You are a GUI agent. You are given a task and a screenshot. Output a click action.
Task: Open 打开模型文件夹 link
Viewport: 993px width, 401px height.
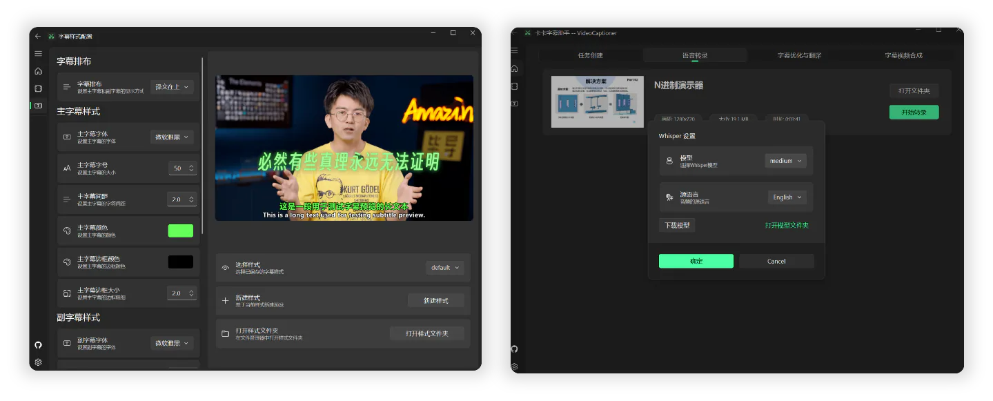(786, 226)
